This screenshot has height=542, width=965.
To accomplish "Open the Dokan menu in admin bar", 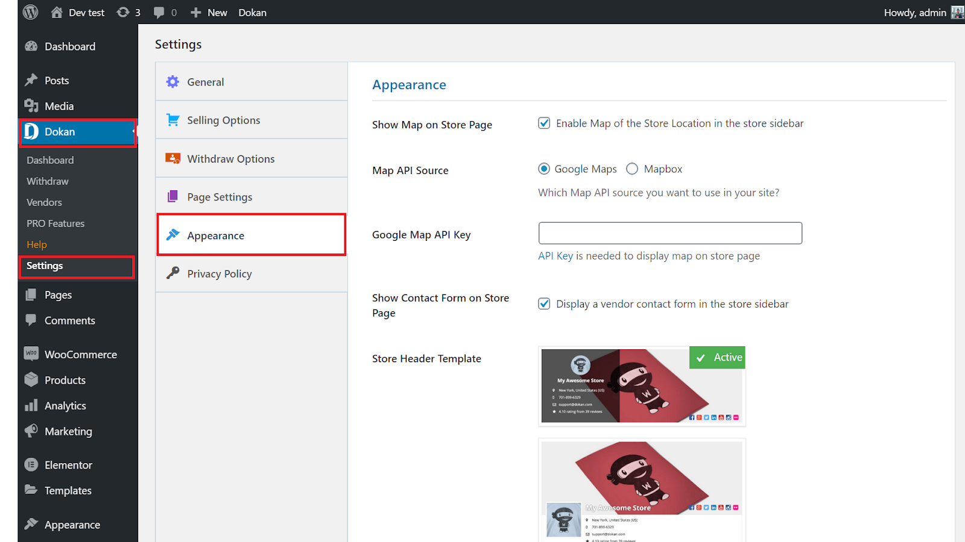I will pyautogui.click(x=252, y=13).
